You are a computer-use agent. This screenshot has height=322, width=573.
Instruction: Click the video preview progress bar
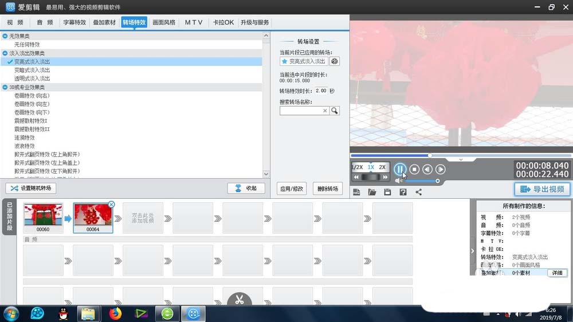(461, 155)
